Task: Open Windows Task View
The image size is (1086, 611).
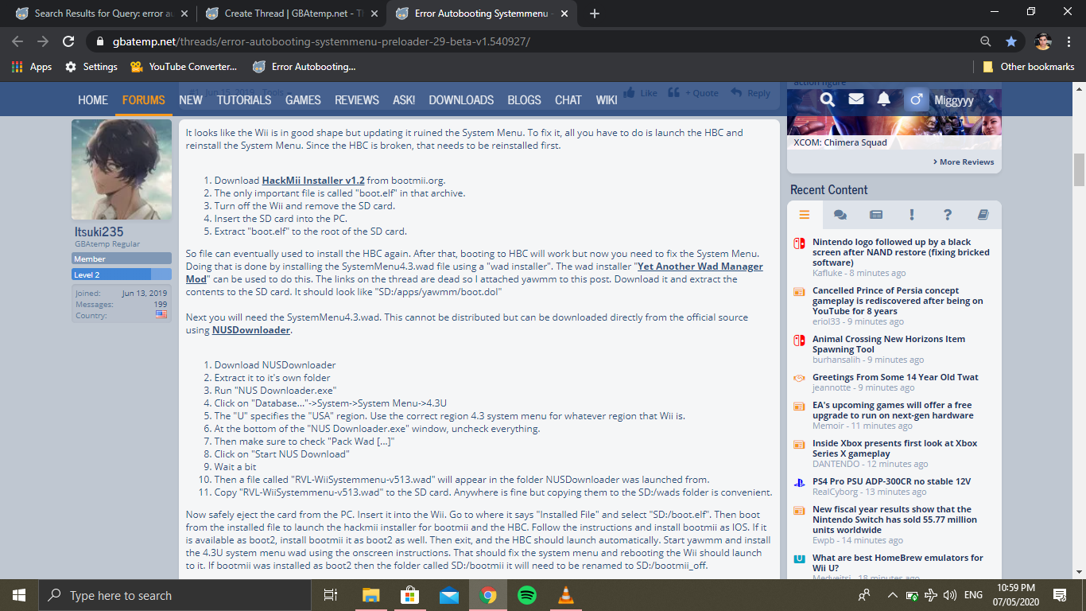Action: [331, 595]
